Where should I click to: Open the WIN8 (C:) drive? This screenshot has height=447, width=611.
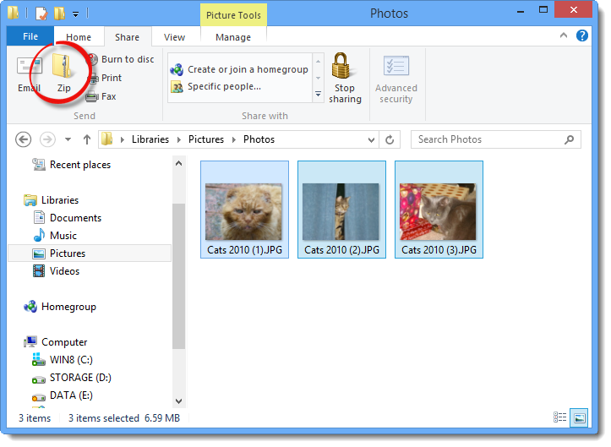tap(63, 360)
